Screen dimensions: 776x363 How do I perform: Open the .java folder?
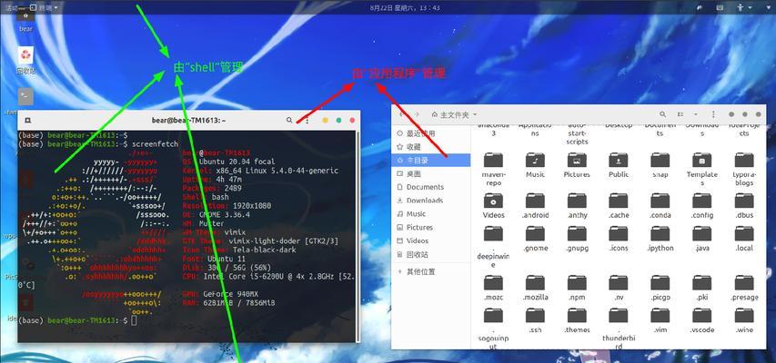coord(701,239)
